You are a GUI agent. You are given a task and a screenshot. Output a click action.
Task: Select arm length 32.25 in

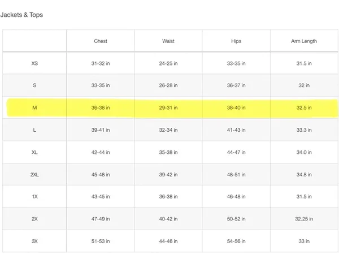(x=304, y=219)
